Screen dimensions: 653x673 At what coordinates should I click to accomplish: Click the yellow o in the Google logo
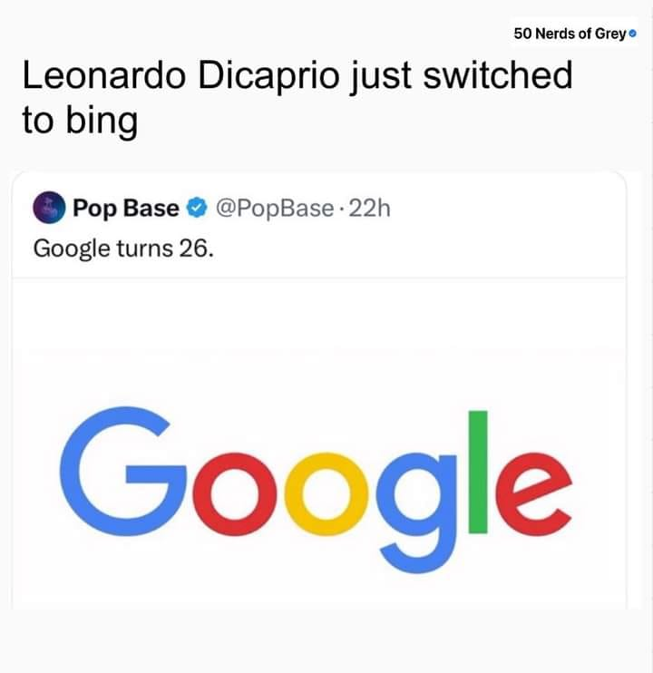(x=326, y=494)
